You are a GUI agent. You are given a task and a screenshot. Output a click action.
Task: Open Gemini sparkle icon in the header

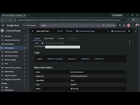point(120,25)
